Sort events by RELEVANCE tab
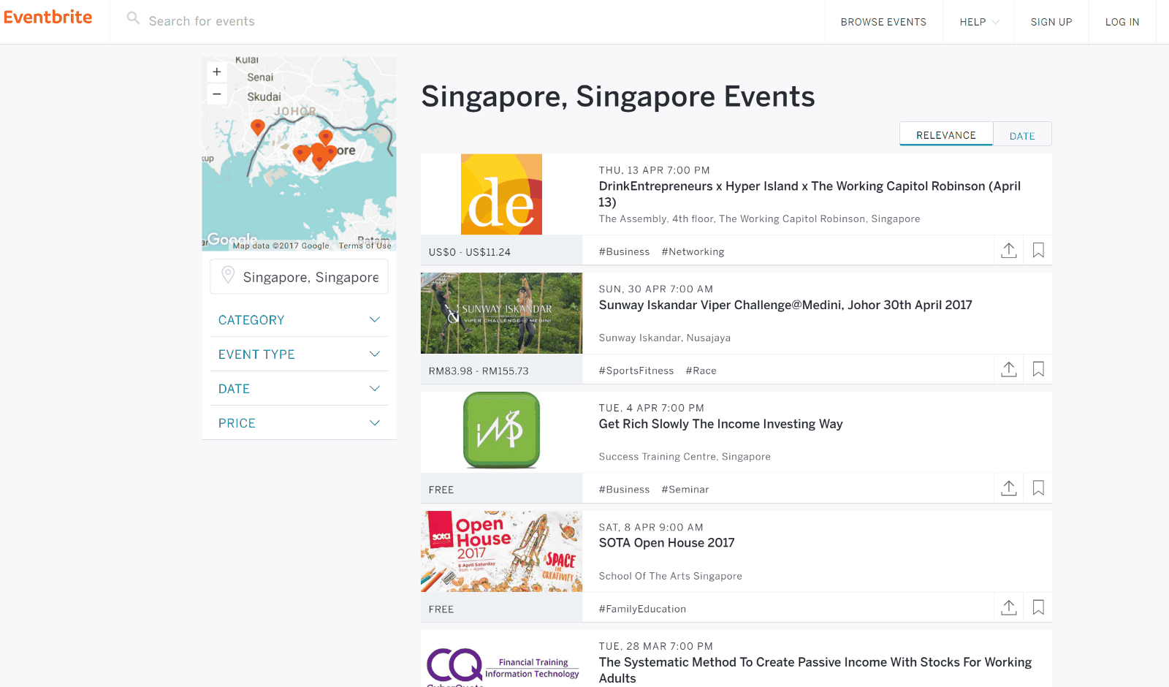 tap(946, 134)
